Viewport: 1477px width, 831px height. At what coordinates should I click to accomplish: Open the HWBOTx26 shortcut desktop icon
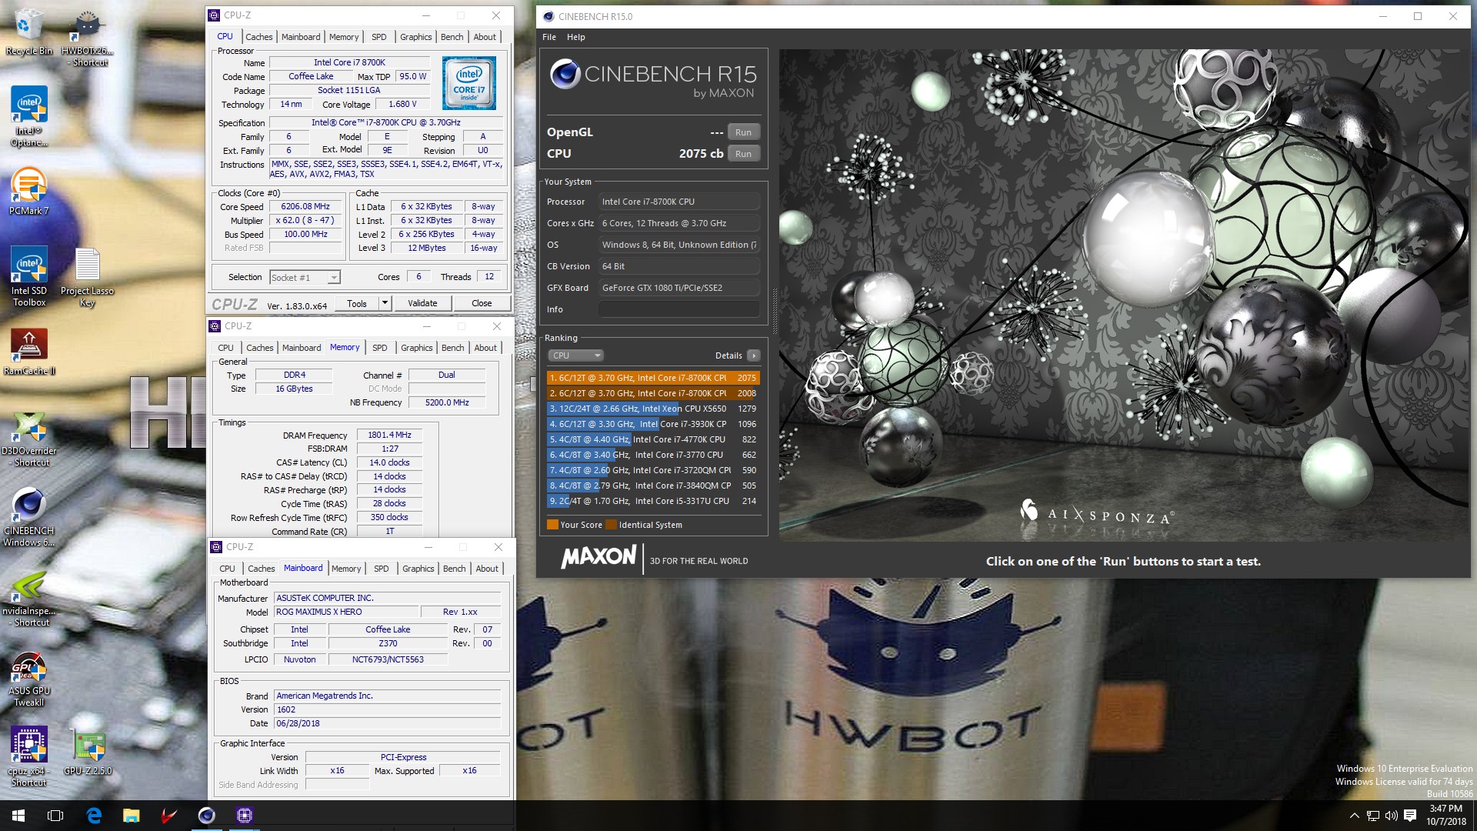[87, 38]
